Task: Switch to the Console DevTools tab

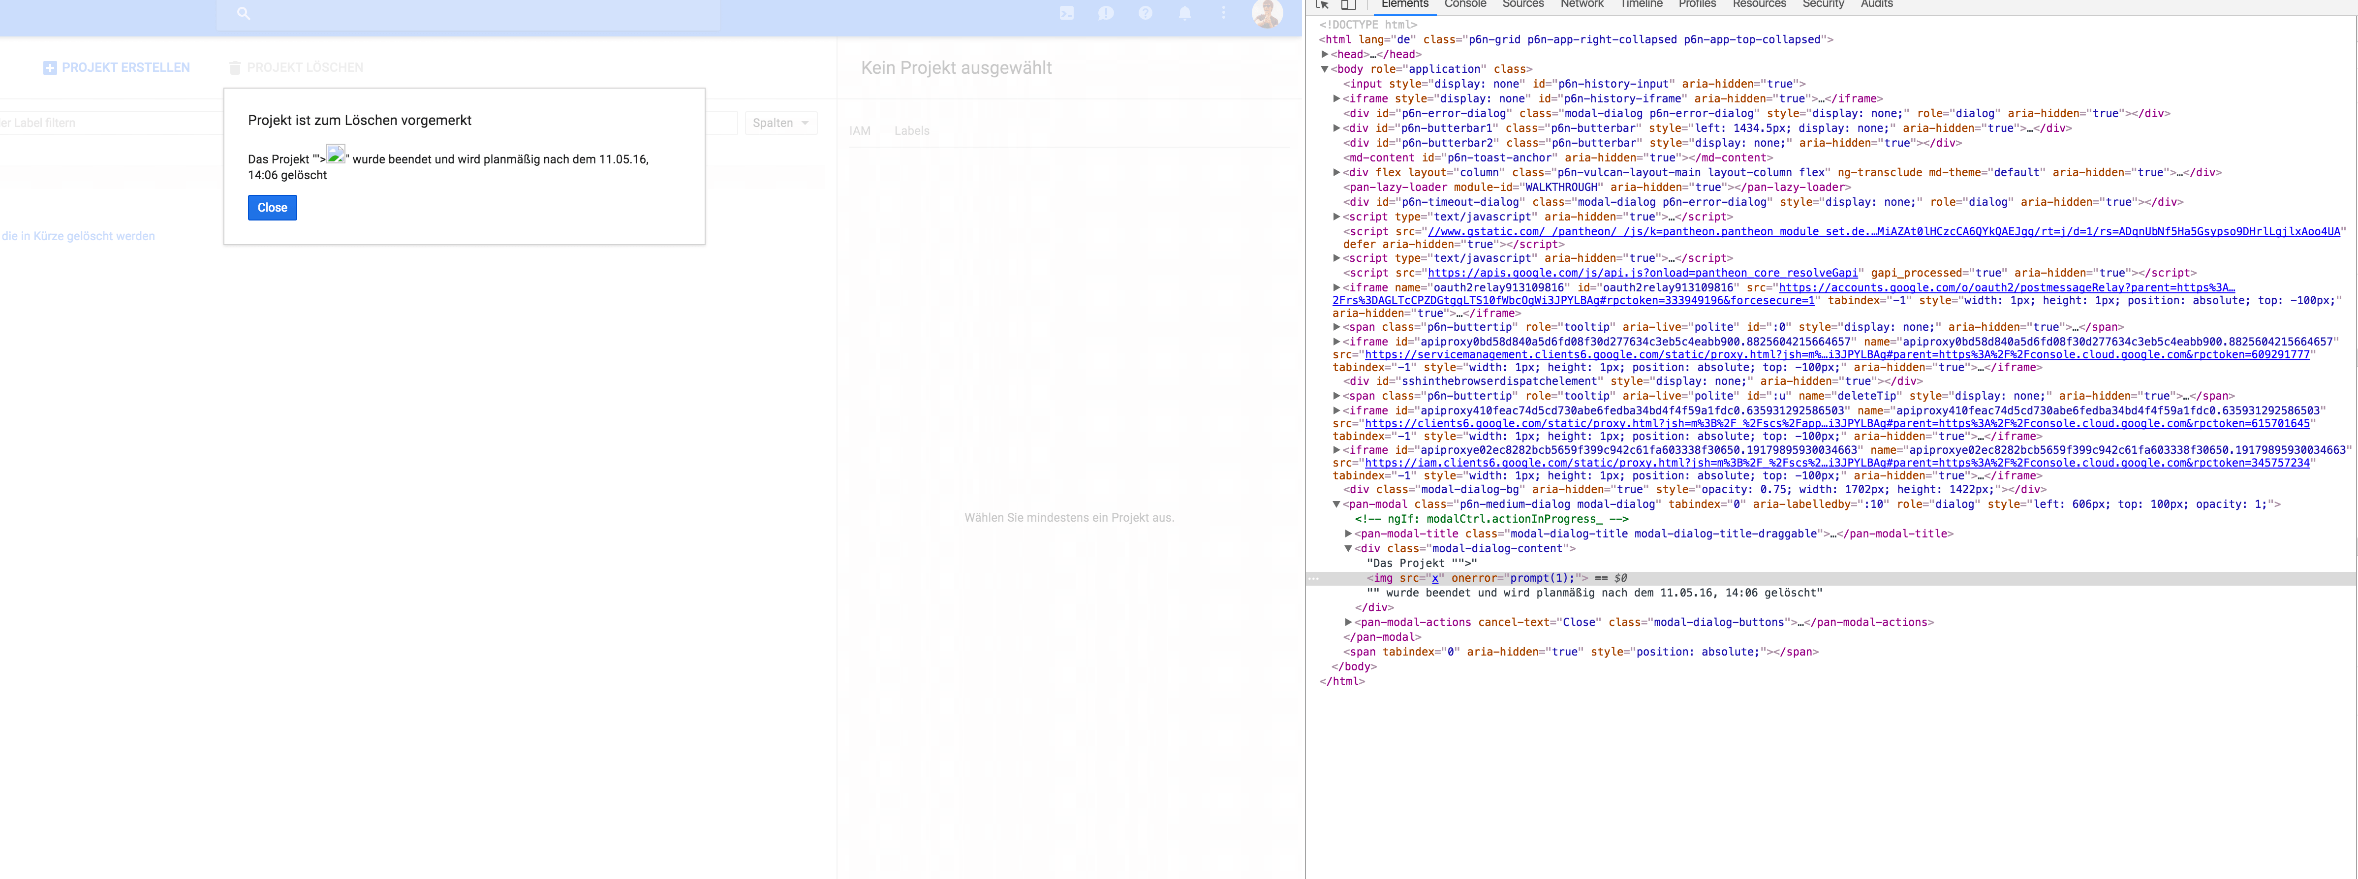Action: (x=1464, y=4)
